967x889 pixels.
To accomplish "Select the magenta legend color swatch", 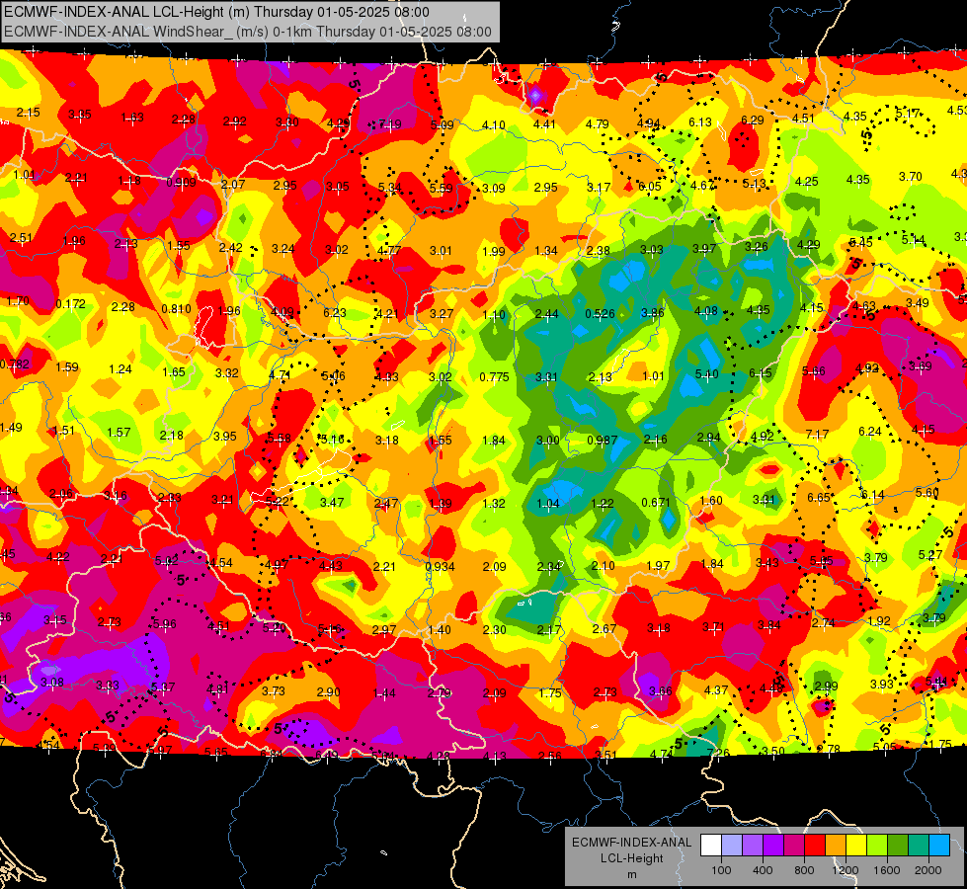I will point(794,845).
